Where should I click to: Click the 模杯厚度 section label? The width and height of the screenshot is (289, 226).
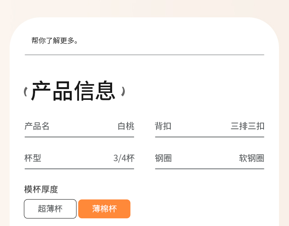[41, 189]
